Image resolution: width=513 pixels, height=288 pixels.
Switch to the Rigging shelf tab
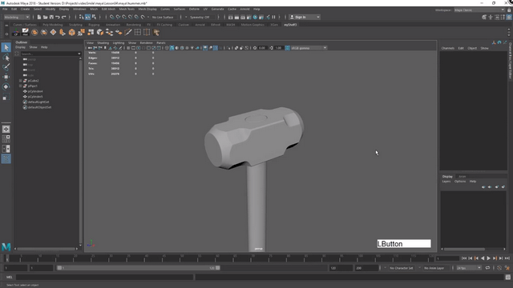[94, 25]
